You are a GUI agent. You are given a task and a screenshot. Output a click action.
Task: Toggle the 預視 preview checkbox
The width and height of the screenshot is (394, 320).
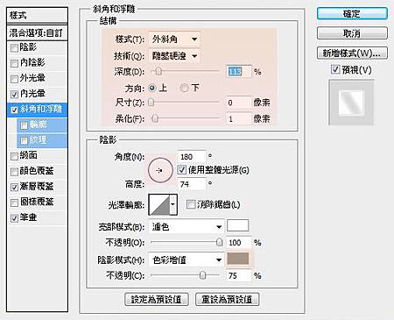coord(335,69)
